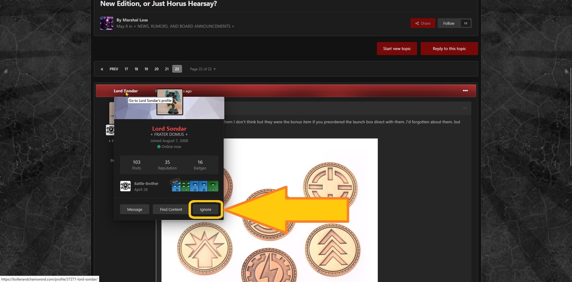Open the post options ellipsis menu
Image resolution: width=572 pixels, height=282 pixels.
(465, 91)
